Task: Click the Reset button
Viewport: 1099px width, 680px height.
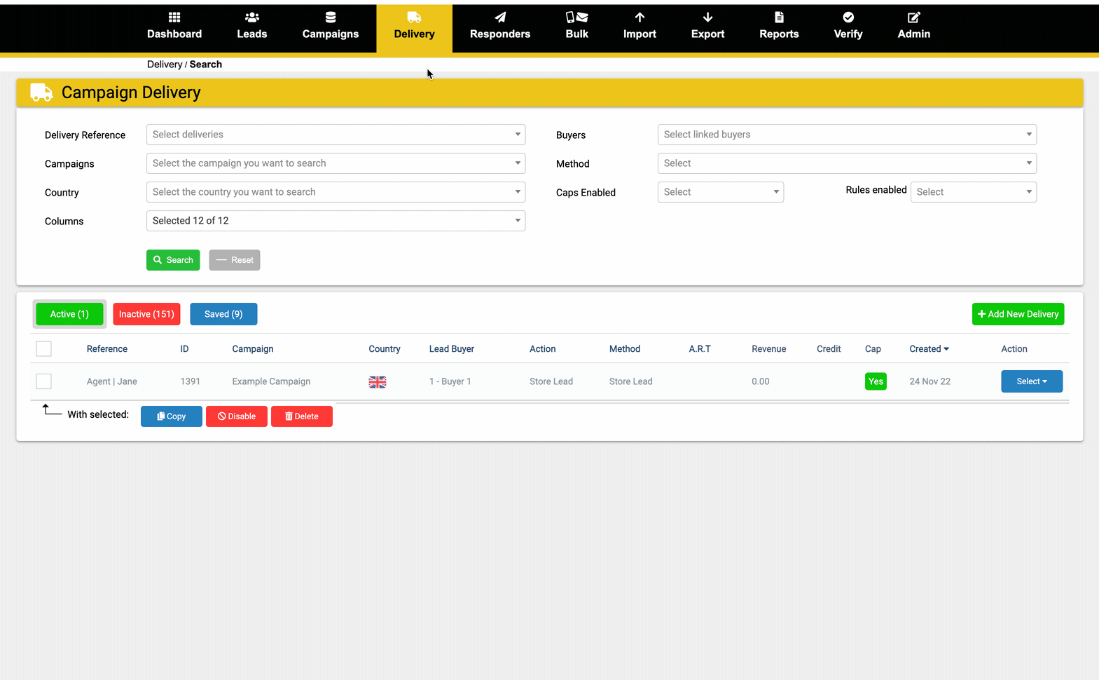Action: pyautogui.click(x=235, y=260)
